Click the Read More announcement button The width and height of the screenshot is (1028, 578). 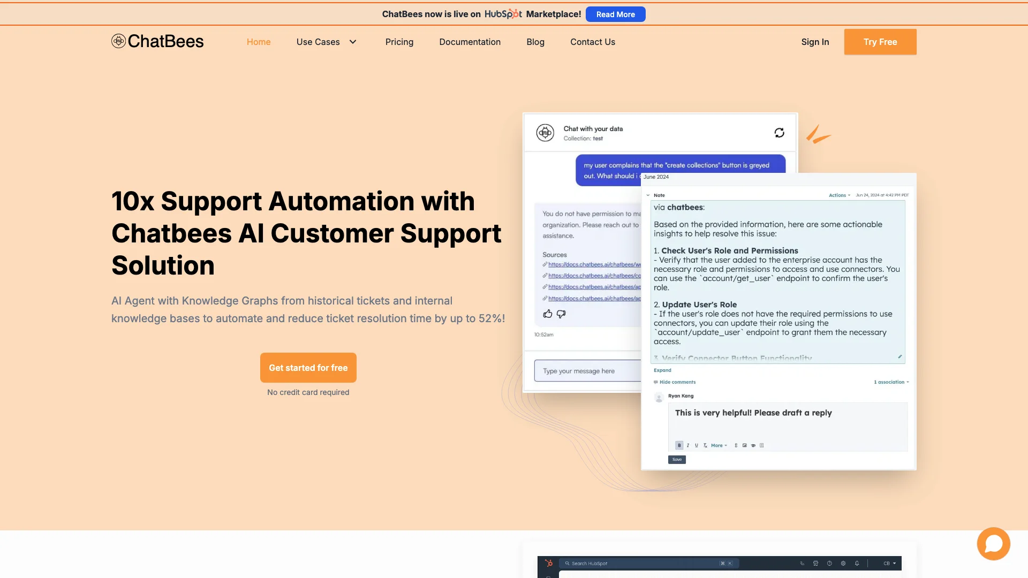click(x=615, y=14)
